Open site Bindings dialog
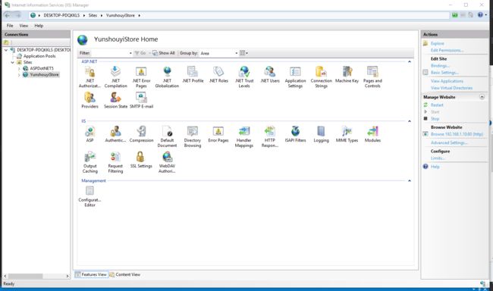This screenshot has width=493, height=291. [440, 66]
